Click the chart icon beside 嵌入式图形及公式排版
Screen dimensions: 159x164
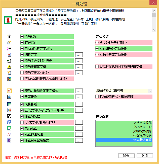tap(9, 110)
